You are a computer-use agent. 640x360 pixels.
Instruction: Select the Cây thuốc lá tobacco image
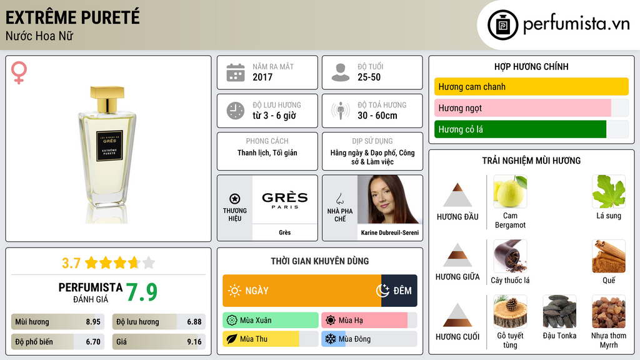[510, 256]
